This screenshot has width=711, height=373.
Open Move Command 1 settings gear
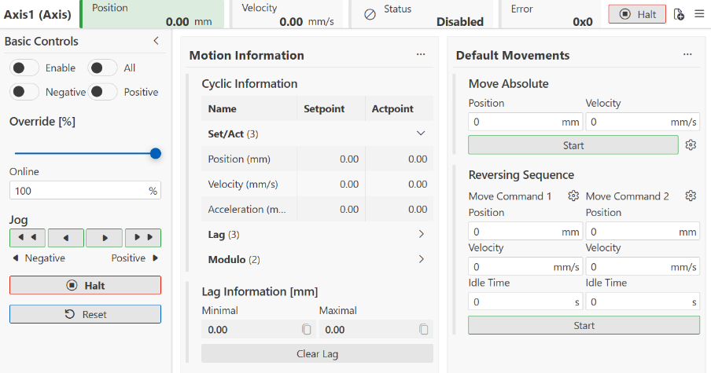click(x=573, y=196)
